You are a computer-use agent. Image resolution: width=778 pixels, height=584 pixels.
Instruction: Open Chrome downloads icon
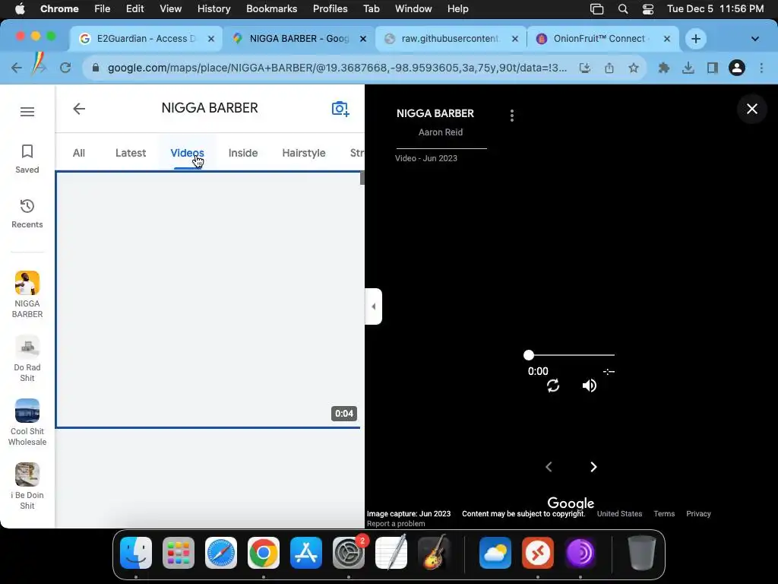(688, 68)
